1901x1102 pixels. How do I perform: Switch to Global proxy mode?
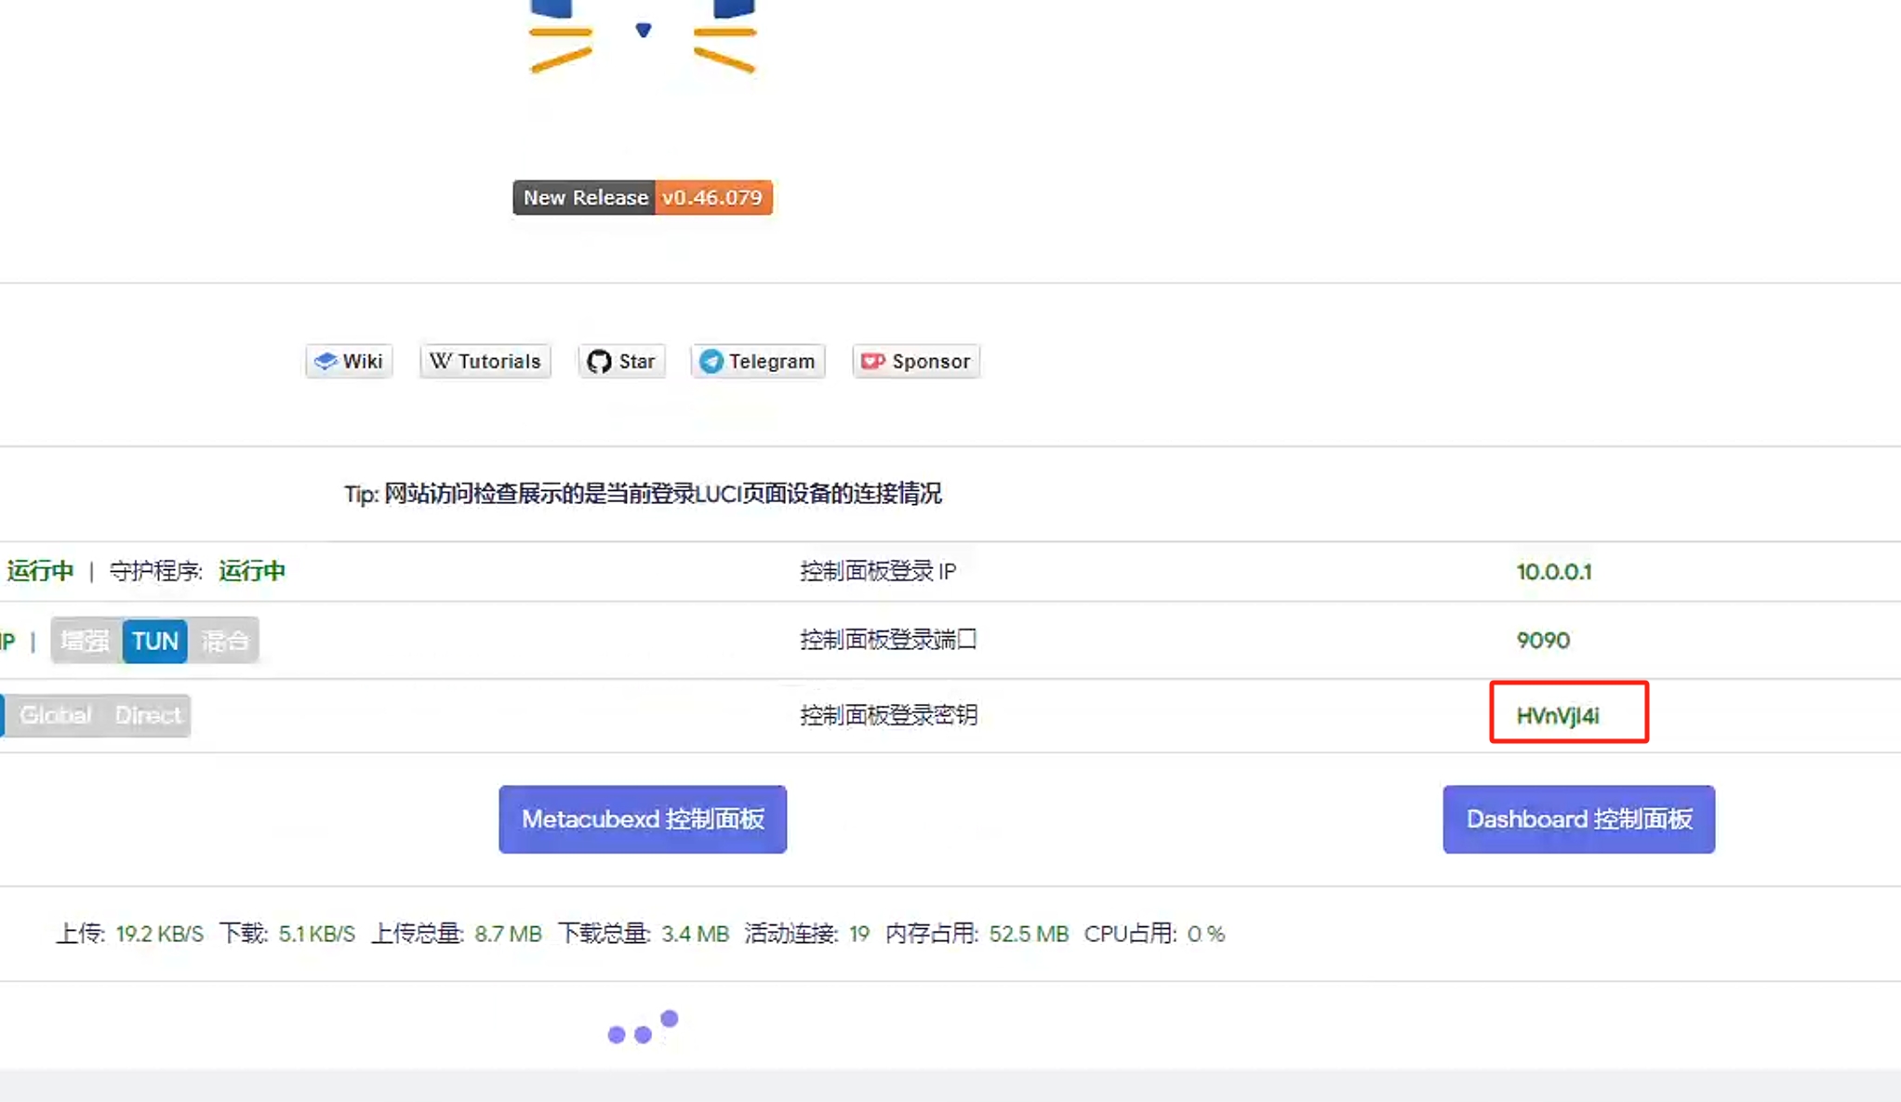point(55,715)
